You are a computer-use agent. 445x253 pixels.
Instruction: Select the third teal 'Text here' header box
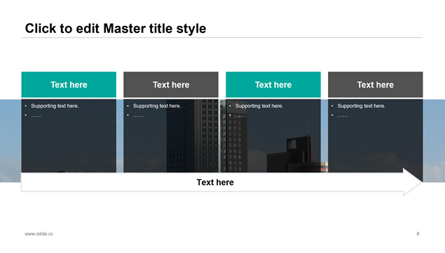tap(273, 85)
